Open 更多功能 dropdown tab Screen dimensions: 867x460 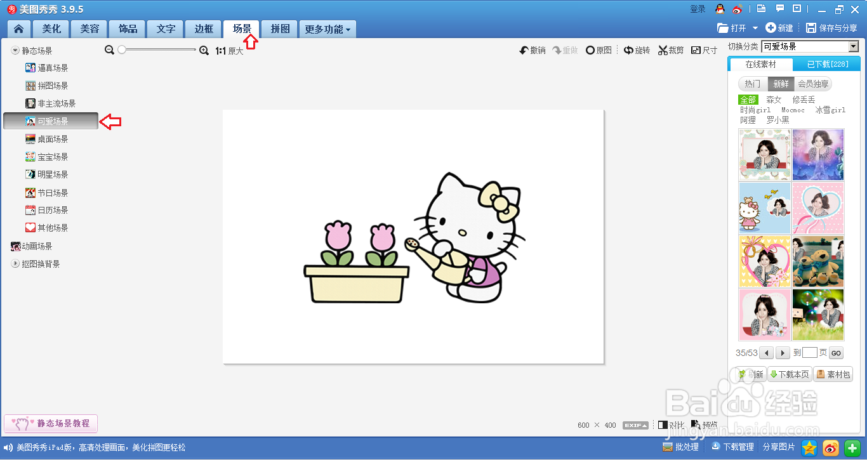(x=328, y=29)
